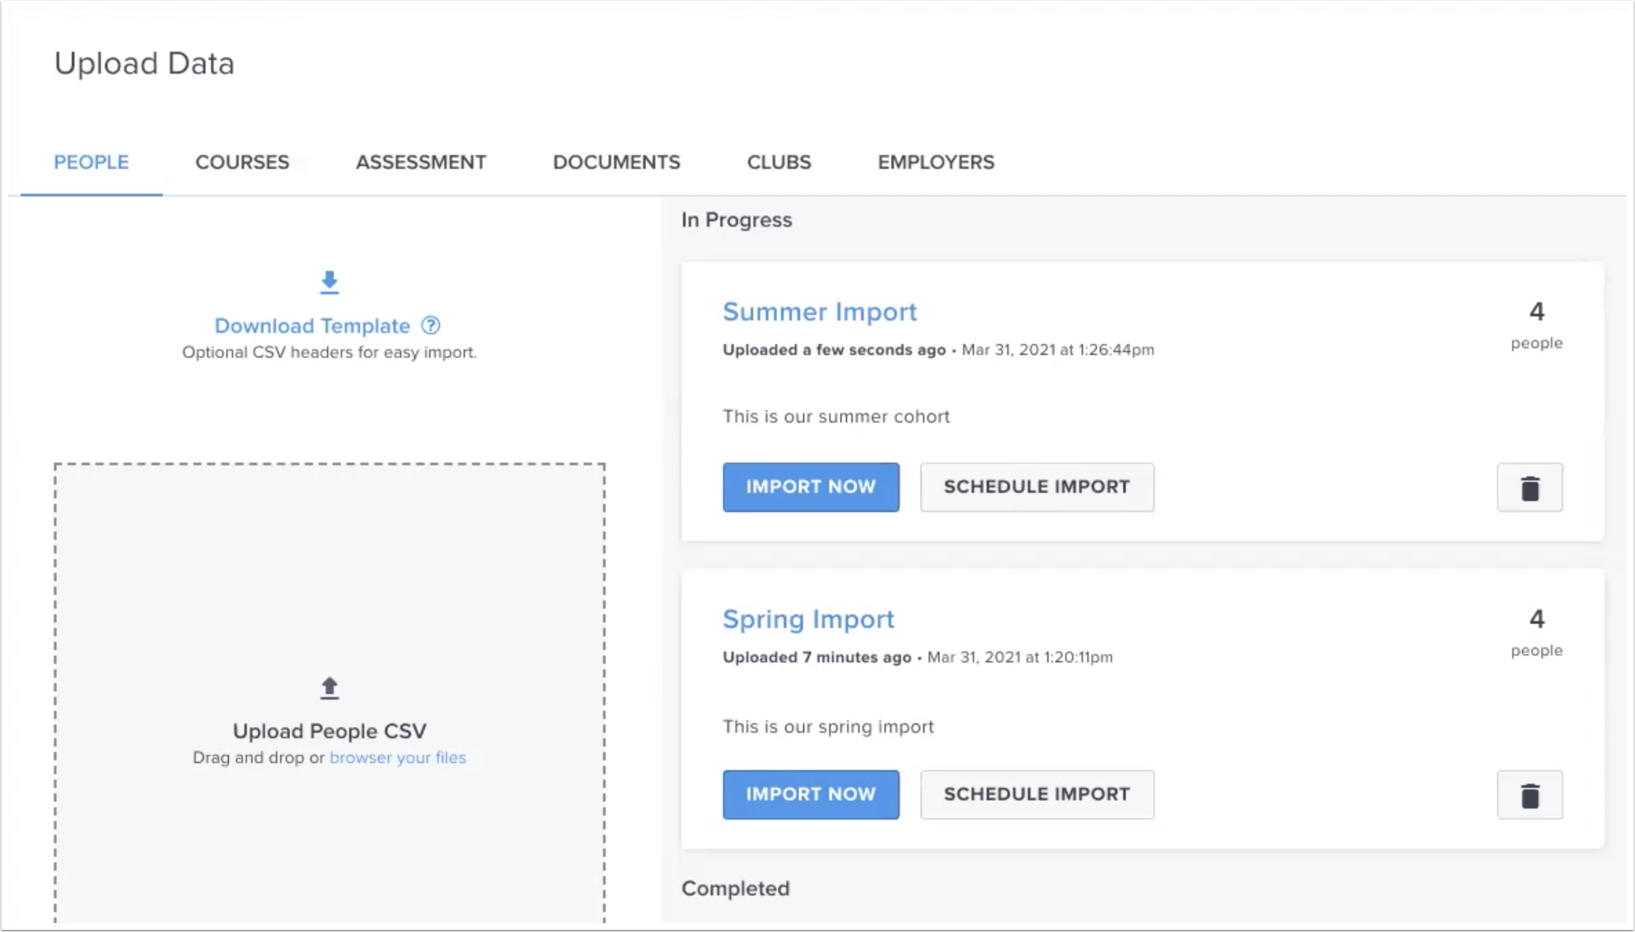Screen dimensions: 1635x932
Task: Switch to the DOCUMENTS tab
Action: coord(616,162)
